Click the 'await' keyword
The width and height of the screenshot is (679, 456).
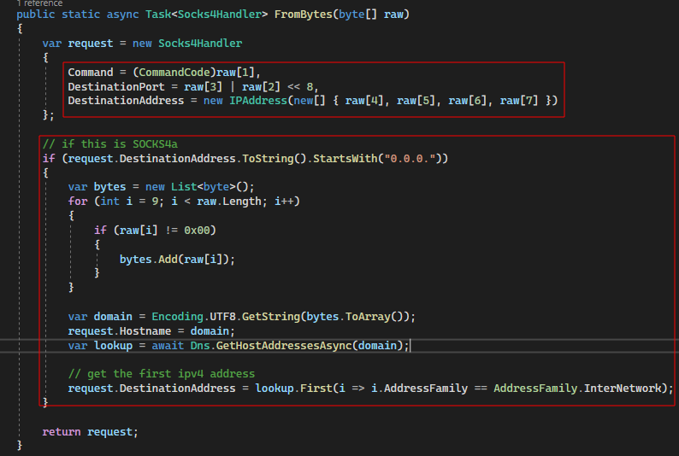click(x=168, y=346)
